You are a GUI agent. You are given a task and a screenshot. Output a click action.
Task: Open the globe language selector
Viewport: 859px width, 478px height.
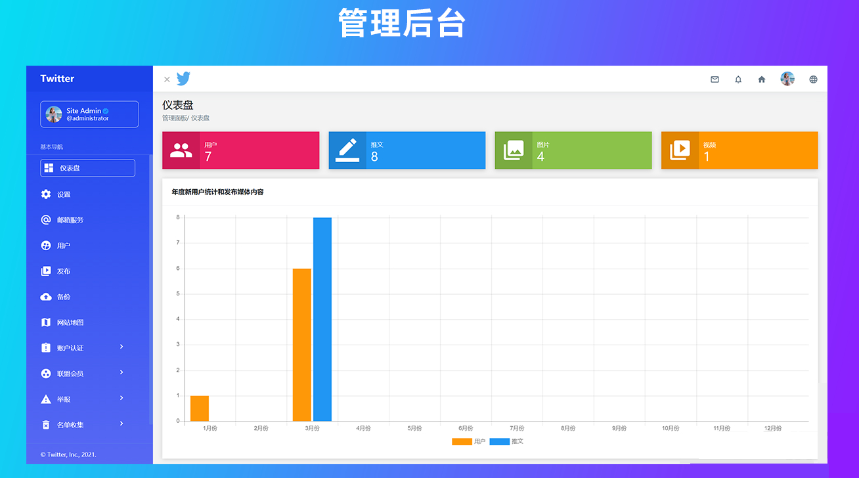(814, 79)
